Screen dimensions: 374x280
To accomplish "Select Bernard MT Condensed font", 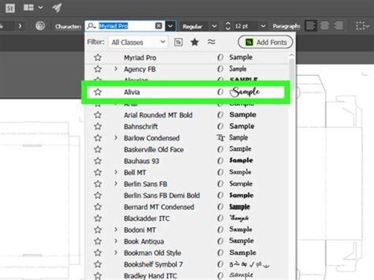I will [159, 207].
